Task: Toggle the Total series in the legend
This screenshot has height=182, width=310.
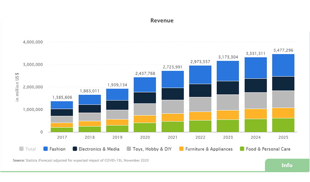Action: point(27,149)
